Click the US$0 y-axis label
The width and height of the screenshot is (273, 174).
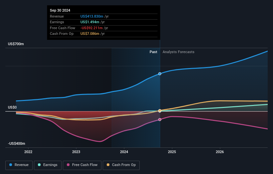tap(12, 108)
